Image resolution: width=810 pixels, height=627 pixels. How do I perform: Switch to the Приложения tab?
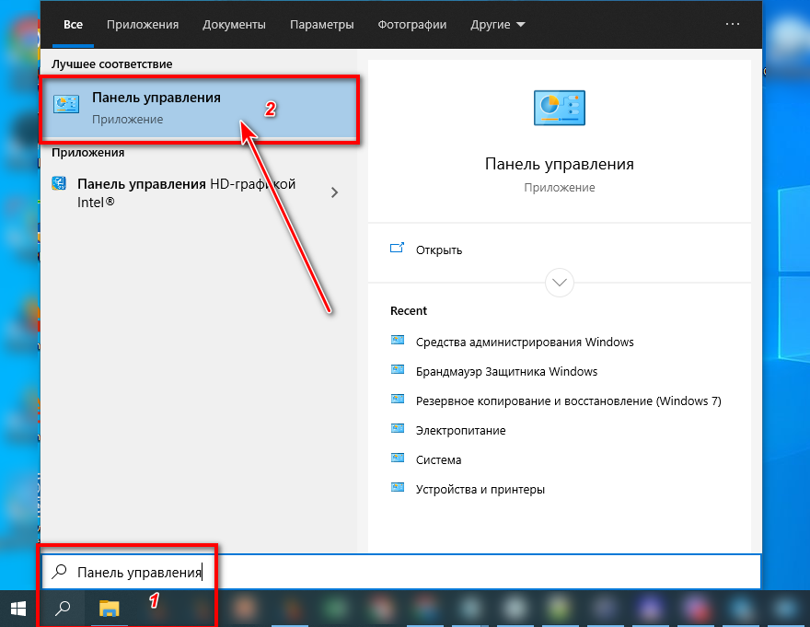point(143,24)
